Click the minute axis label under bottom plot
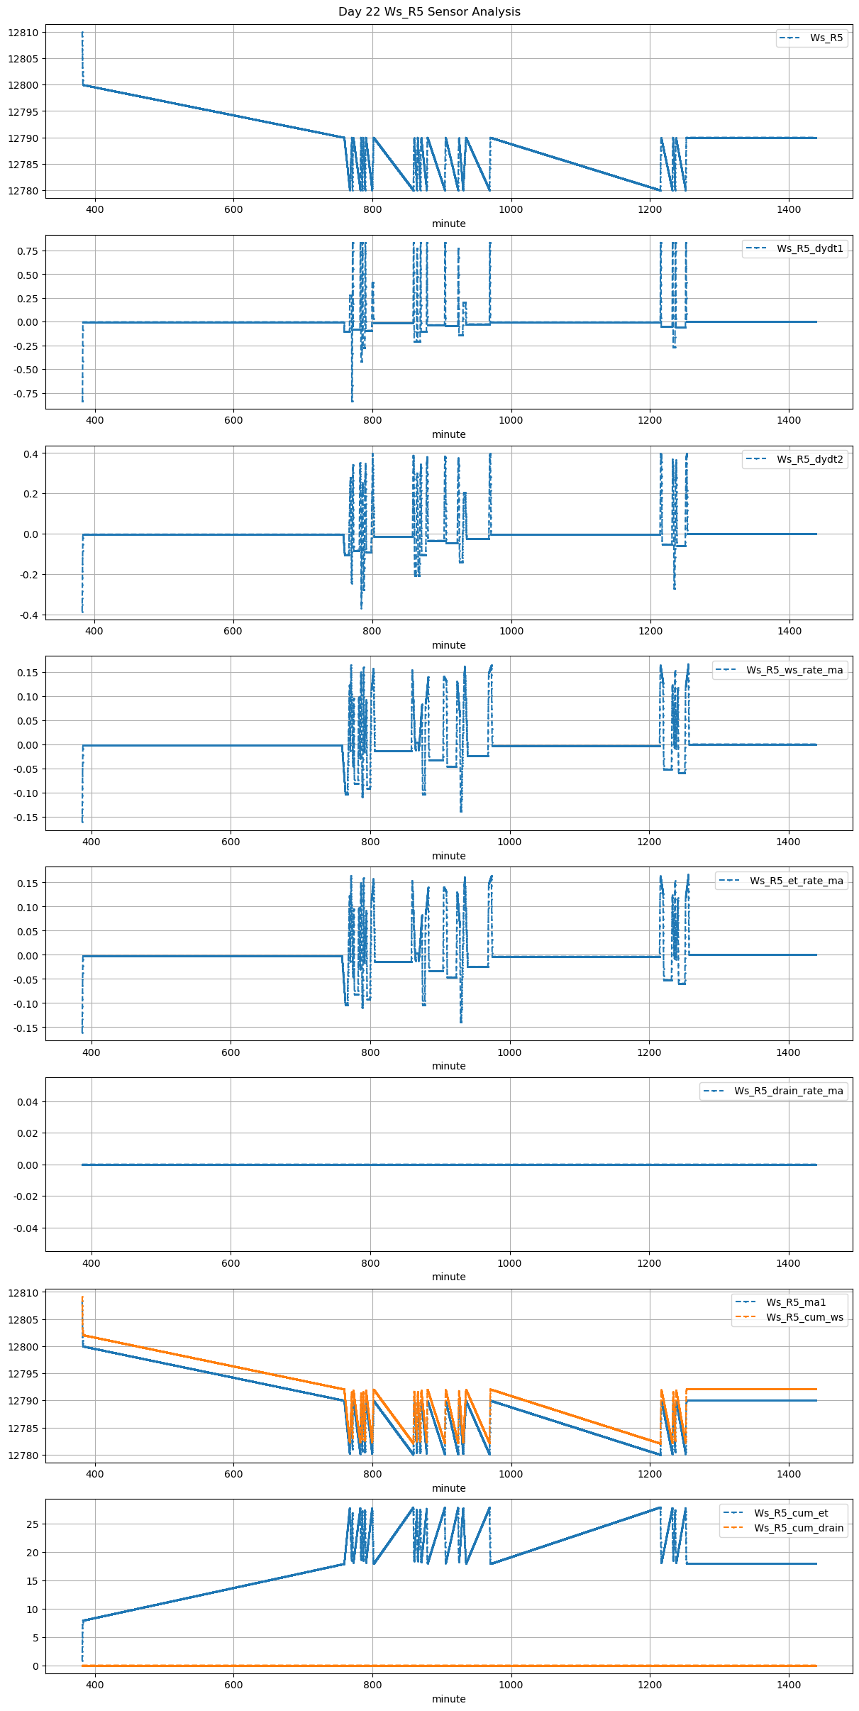This screenshot has height=1711, width=859. [x=449, y=1699]
